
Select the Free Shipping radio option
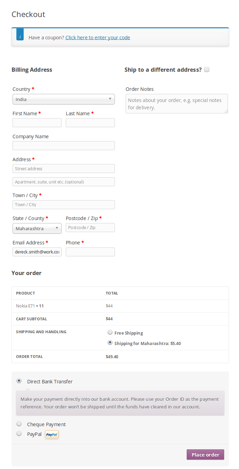tap(110, 332)
